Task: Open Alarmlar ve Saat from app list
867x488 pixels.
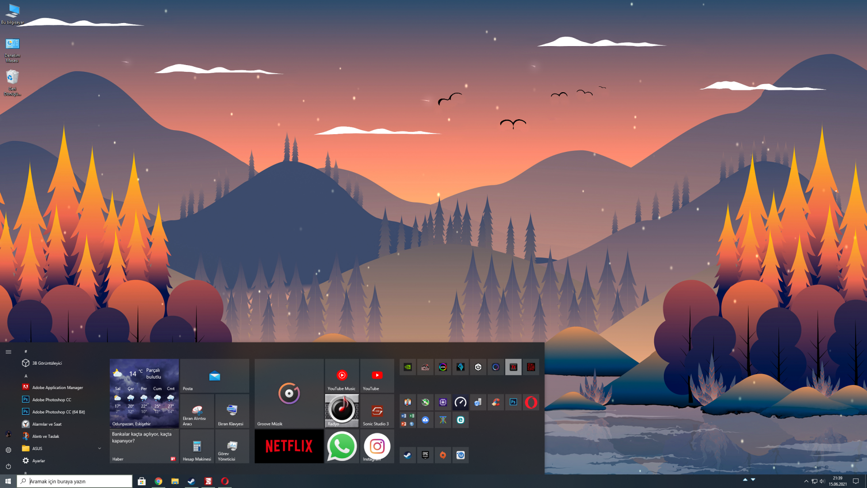Action: pos(47,424)
